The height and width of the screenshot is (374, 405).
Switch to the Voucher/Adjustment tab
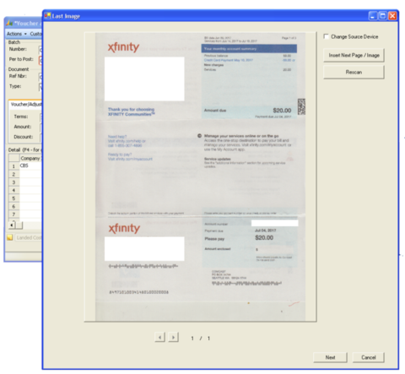[x=26, y=105]
